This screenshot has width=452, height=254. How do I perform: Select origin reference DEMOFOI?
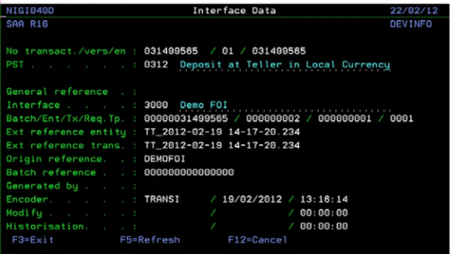[x=165, y=158]
